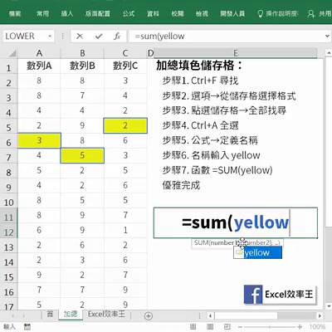Click horizontal scrollbar right arrow

[x=320, y=315]
